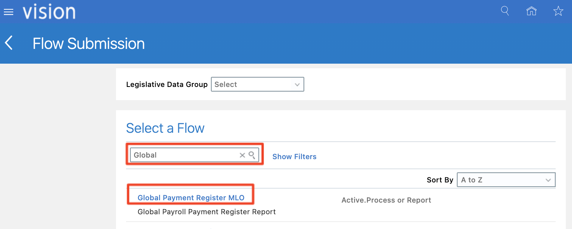
Task: Click the Flow Submission page title
Action: pyautogui.click(x=89, y=43)
